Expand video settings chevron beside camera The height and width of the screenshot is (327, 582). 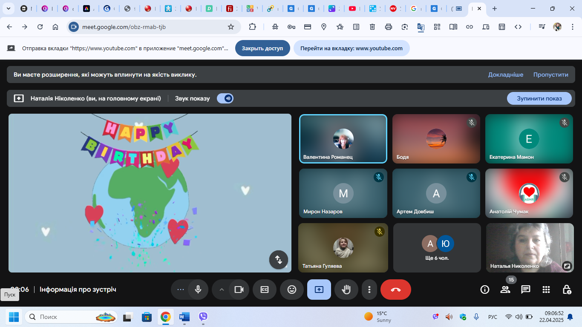click(222, 290)
